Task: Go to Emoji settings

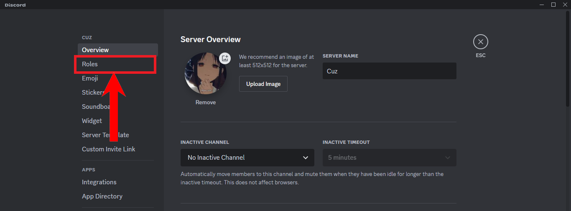Action: [x=118, y=78]
